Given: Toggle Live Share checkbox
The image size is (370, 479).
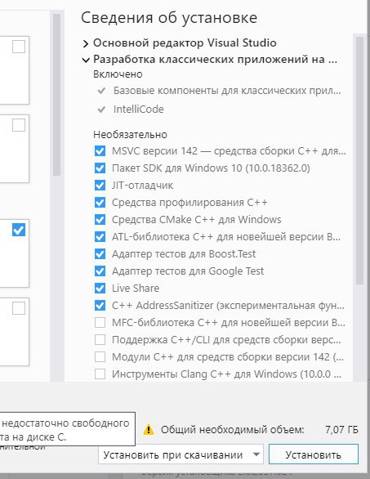Looking at the screenshot, I should pos(100,288).
